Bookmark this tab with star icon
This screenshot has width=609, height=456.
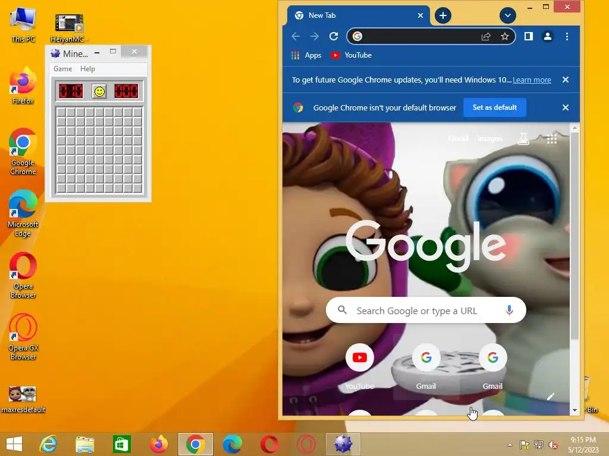coord(504,36)
